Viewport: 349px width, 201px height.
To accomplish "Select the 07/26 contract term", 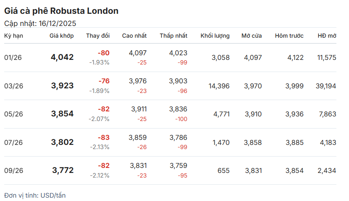I will click(13, 142).
